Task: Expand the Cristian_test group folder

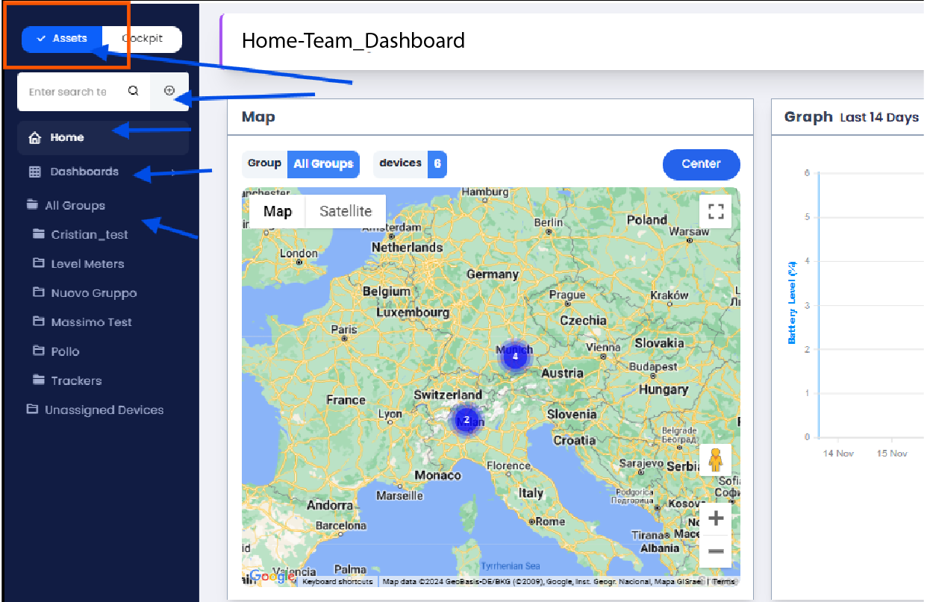Action: (x=39, y=234)
